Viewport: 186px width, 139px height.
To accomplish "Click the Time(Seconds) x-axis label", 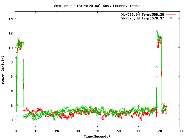I will 97,136.
